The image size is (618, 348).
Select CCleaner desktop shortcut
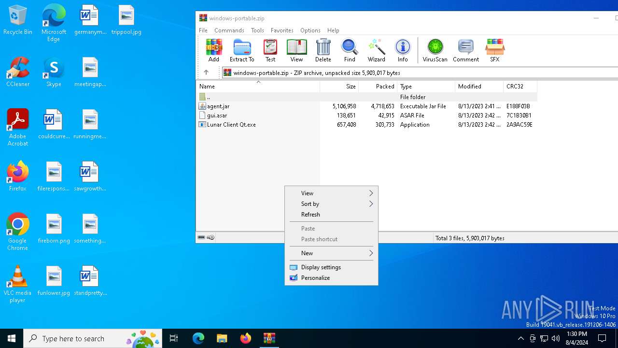coord(18,72)
